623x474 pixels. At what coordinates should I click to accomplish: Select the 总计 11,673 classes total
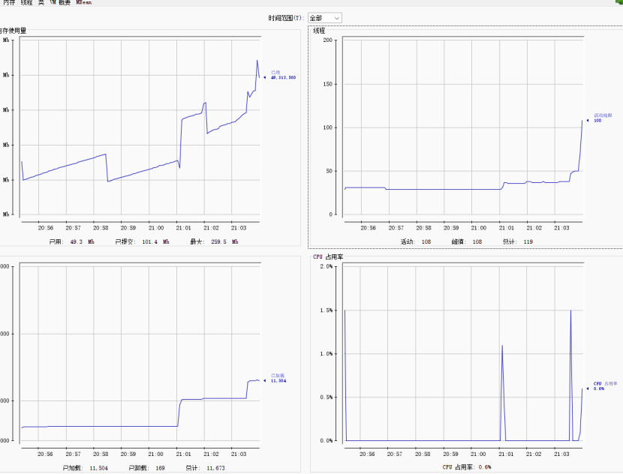pyautogui.click(x=205, y=468)
